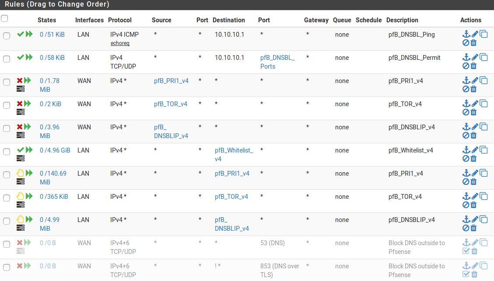Edit the LAN pfB_PRI1_v4 rule
This screenshot has width=494, height=281.
pos(475,173)
